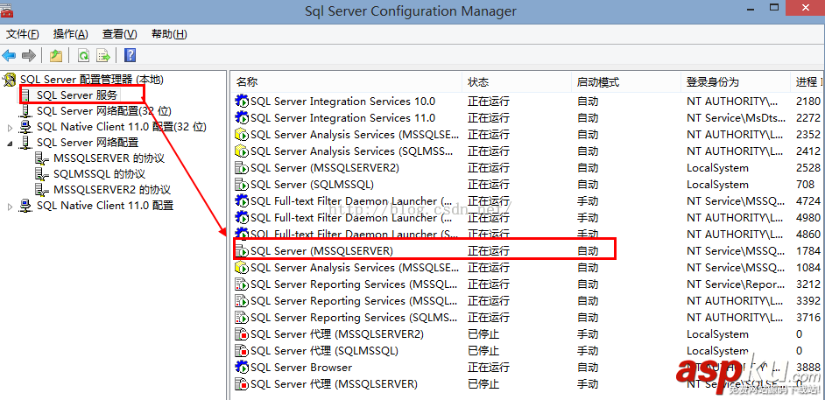Click the SQL Server Integration Services 10.0 icon

[242, 102]
